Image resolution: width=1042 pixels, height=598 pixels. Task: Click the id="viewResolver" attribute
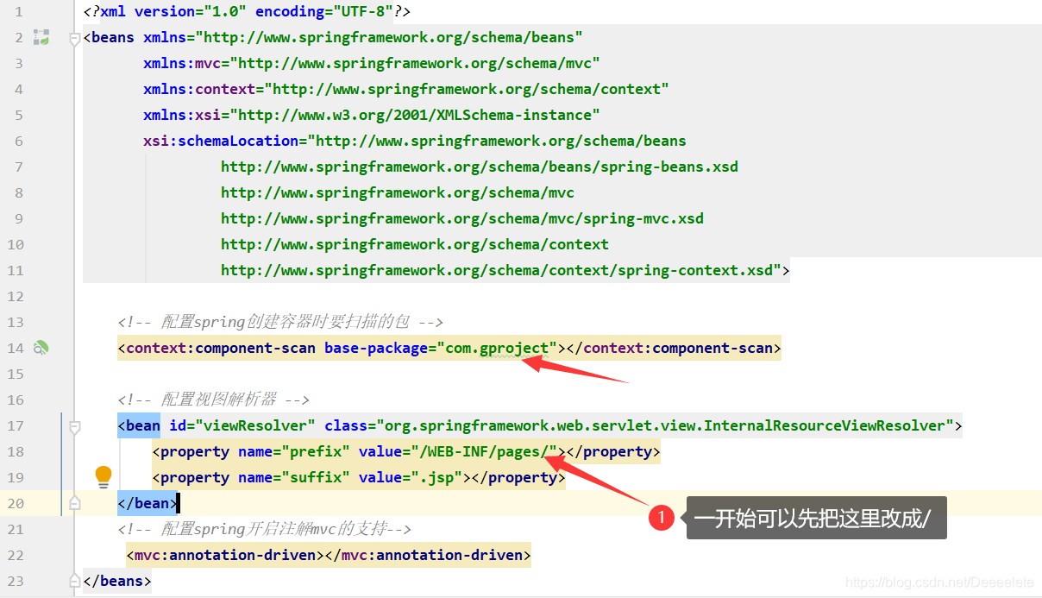click(242, 425)
